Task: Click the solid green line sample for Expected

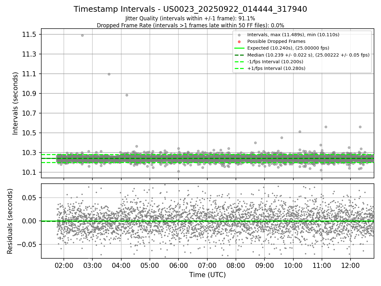Action: click(239, 48)
